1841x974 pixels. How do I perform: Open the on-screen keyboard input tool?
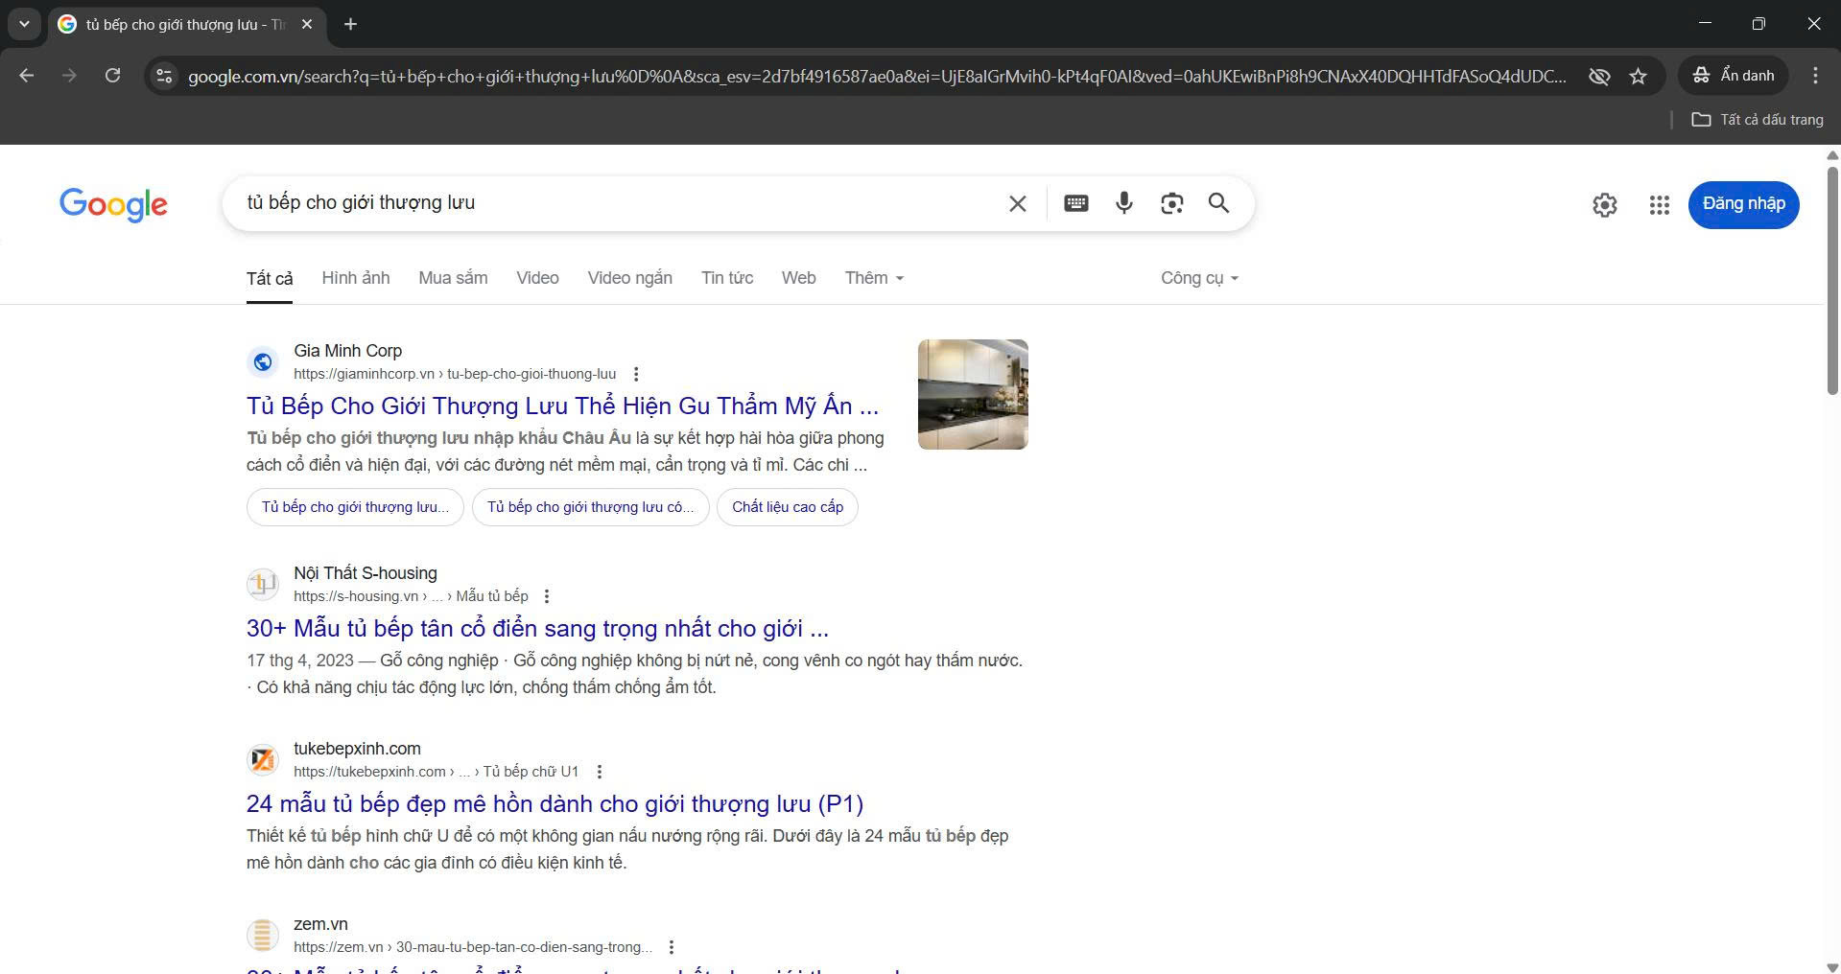[1076, 203]
